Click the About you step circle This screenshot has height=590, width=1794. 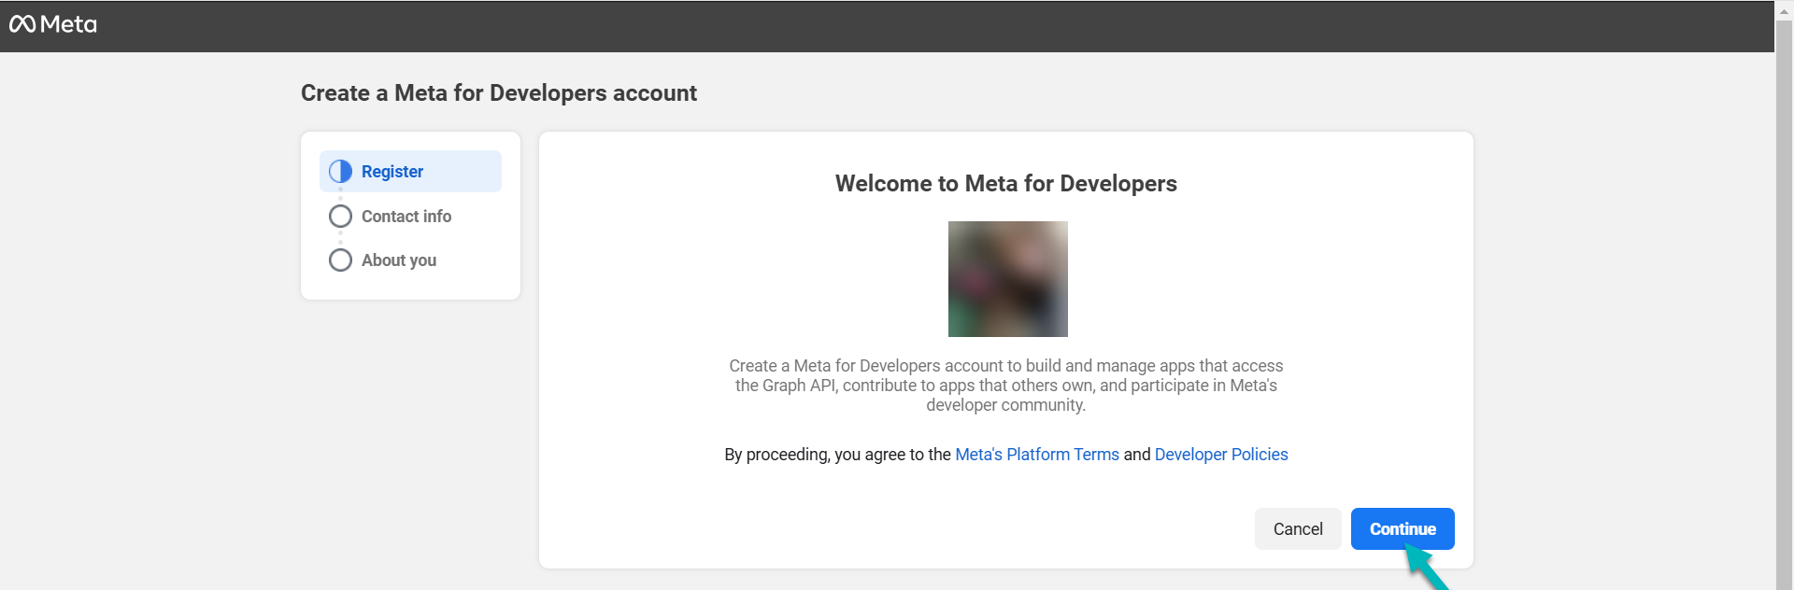click(340, 260)
